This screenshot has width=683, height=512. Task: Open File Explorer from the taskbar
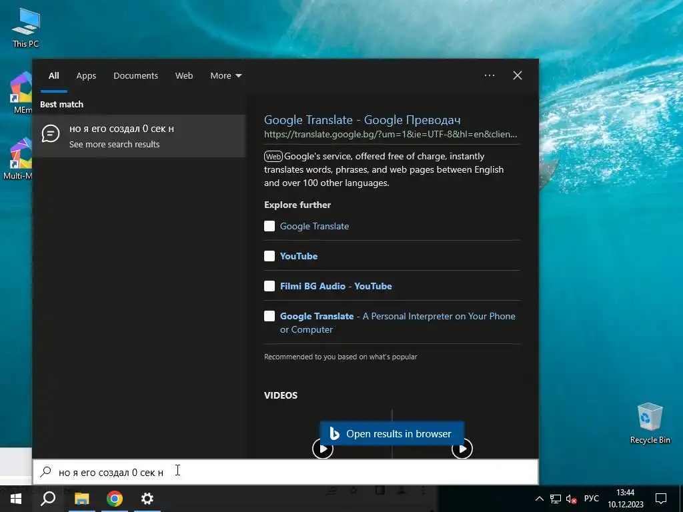point(81,499)
